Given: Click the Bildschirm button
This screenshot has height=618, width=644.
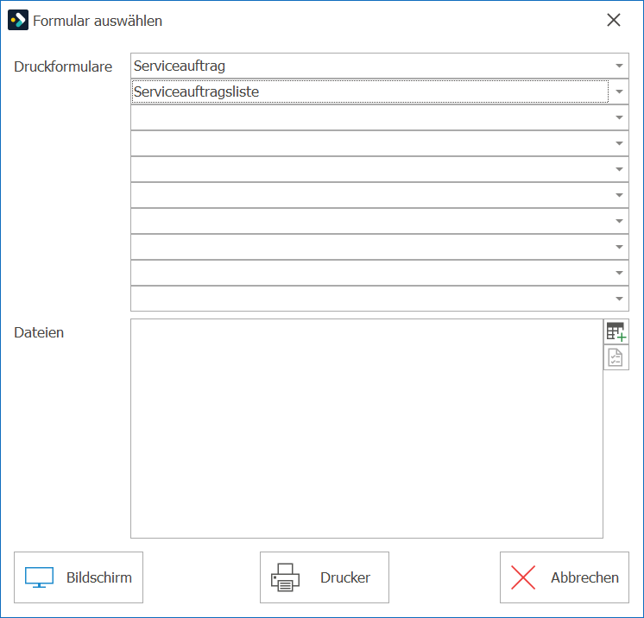Looking at the screenshot, I should (x=79, y=577).
